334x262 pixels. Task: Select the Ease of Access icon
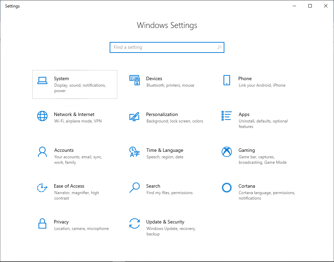42,188
